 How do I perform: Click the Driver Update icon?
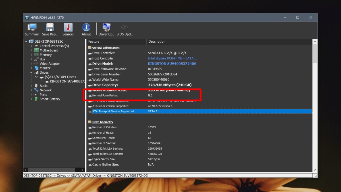click(x=107, y=27)
